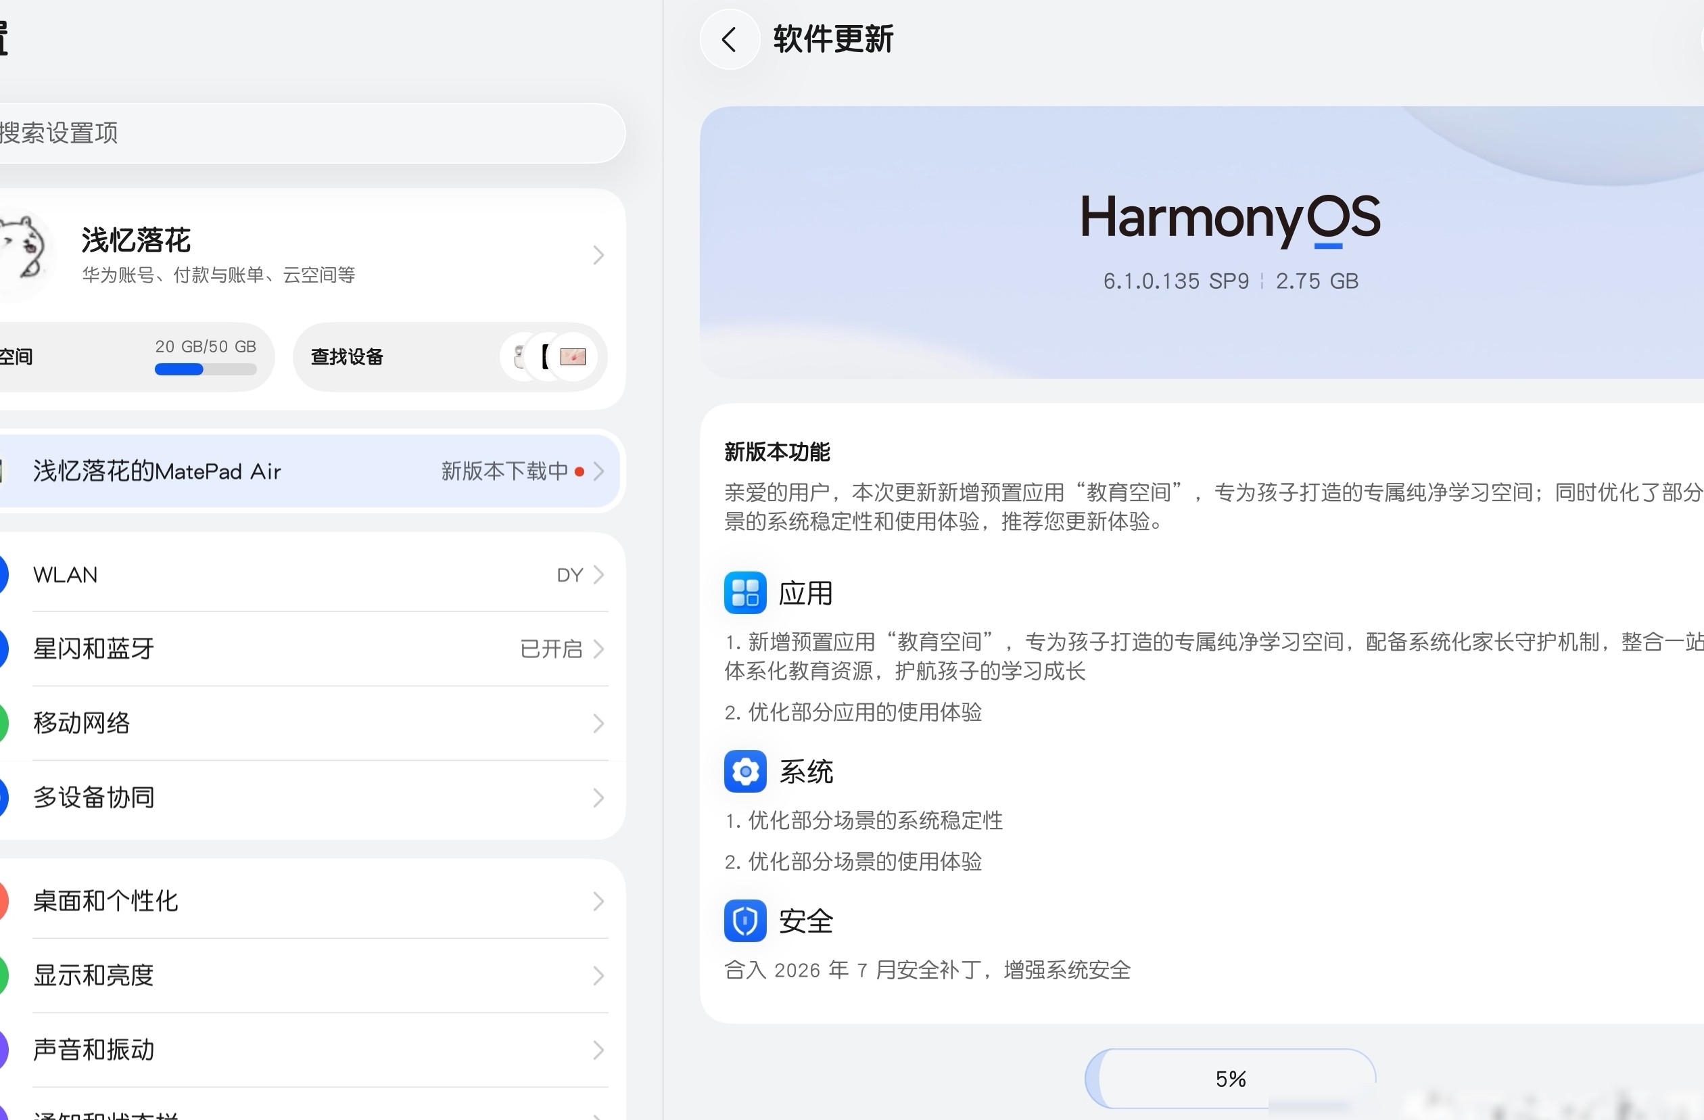Select 移动网络 settings
The width and height of the screenshot is (1704, 1120).
click(82, 723)
